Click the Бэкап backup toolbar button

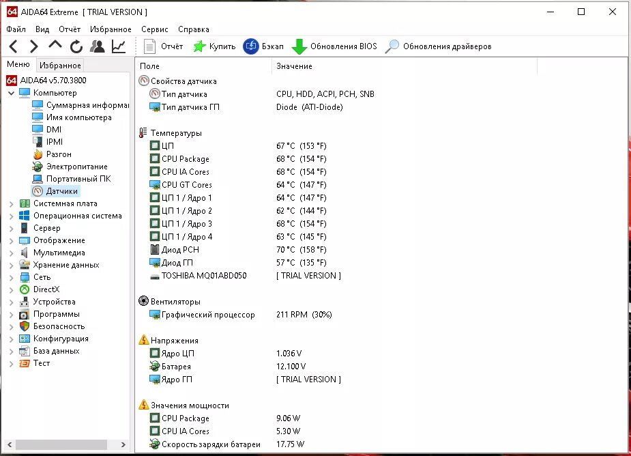263,46
